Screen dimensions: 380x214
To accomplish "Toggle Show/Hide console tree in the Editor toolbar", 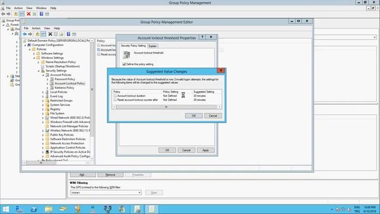I will [x=43, y=34].
